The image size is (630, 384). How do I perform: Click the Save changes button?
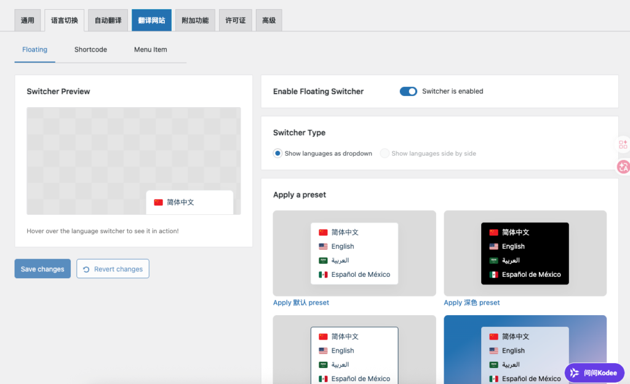click(x=42, y=269)
